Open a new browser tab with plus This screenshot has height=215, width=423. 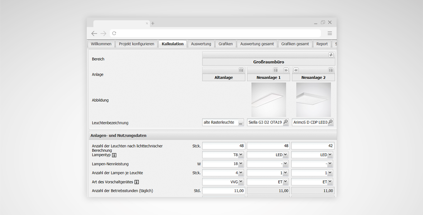tap(153, 23)
